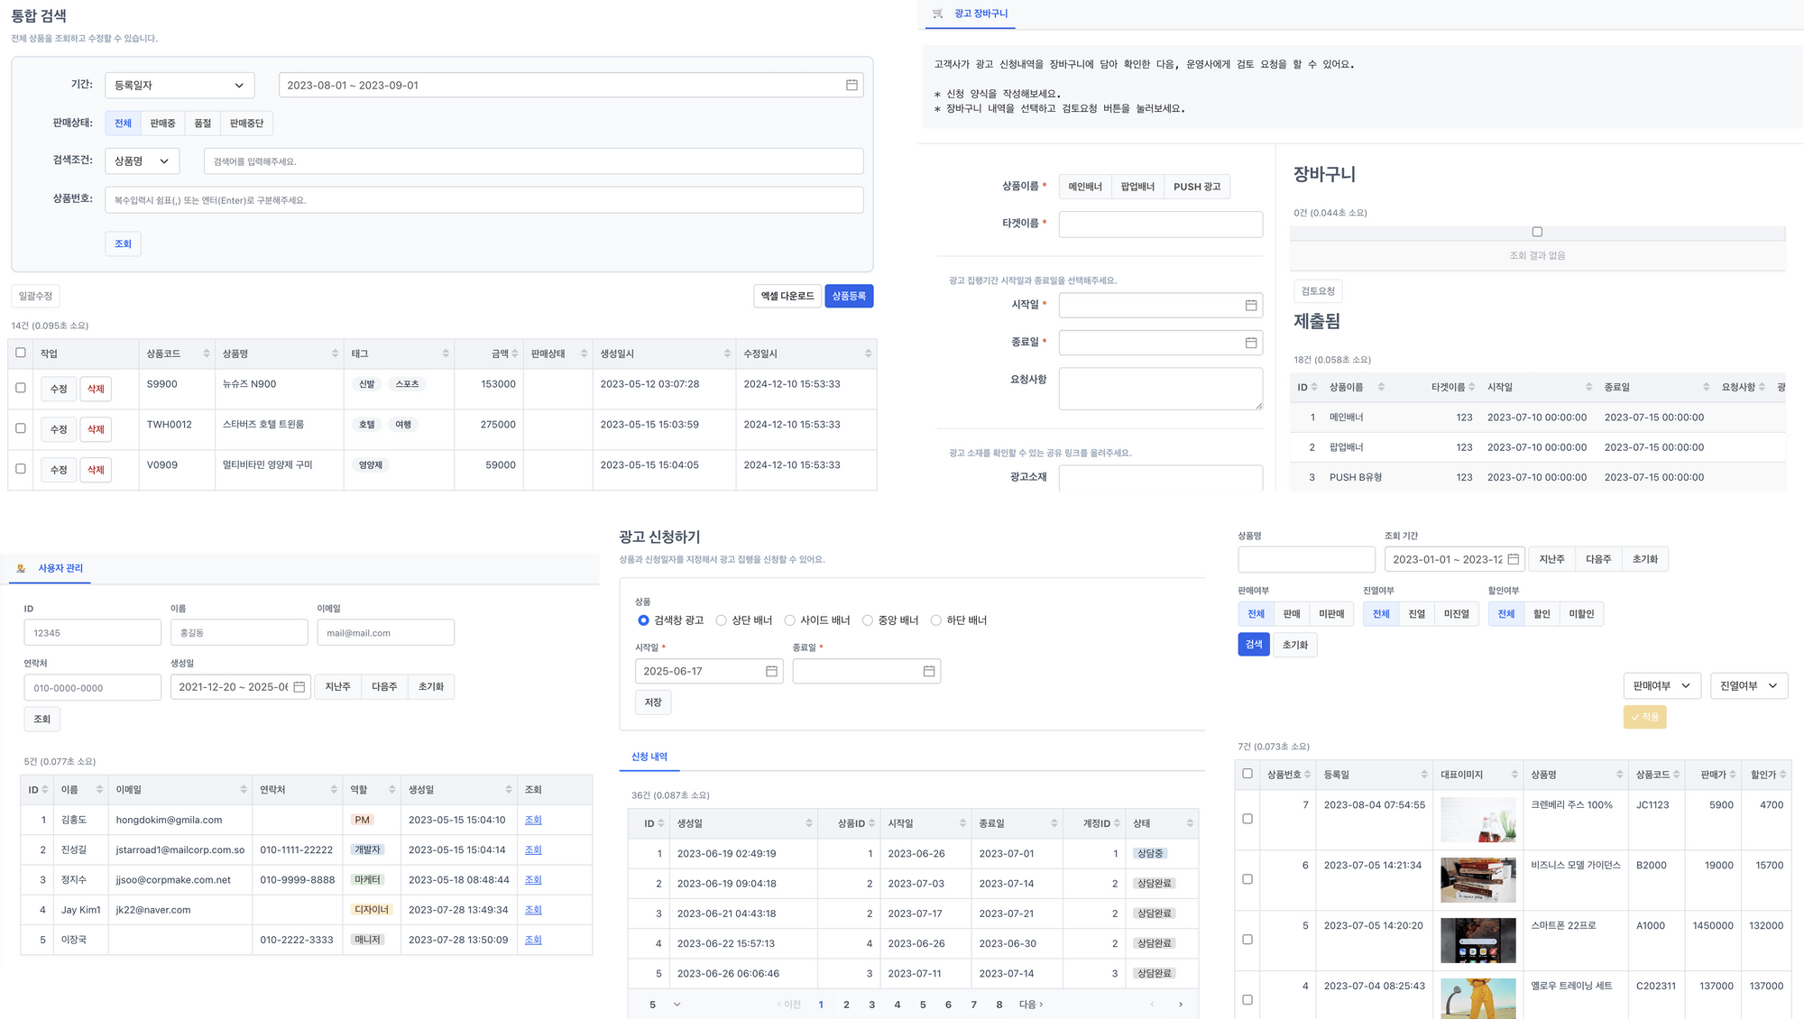Click the 타겟이름 input field
This screenshot has height=1019, width=1804.
(1160, 225)
